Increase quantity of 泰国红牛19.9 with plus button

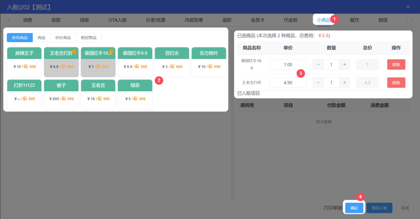pyautogui.click(x=345, y=65)
